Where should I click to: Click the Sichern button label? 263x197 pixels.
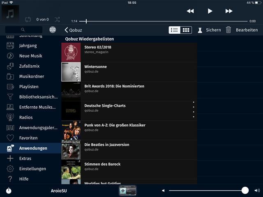tap(213, 30)
